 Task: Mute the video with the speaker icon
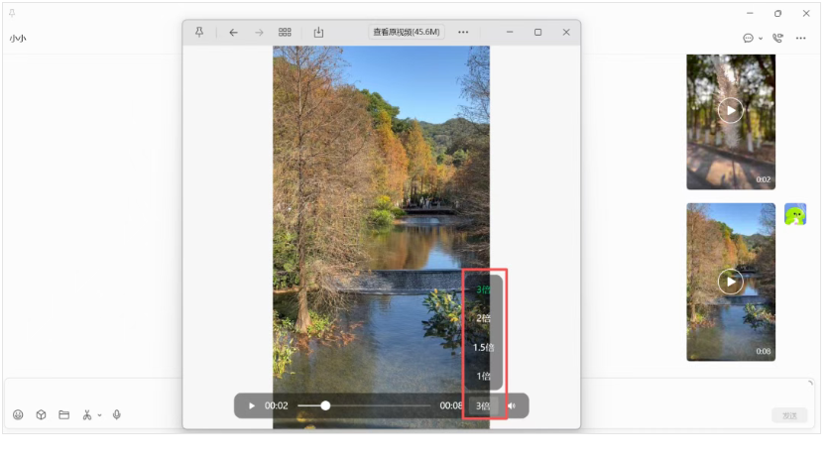click(x=512, y=405)
